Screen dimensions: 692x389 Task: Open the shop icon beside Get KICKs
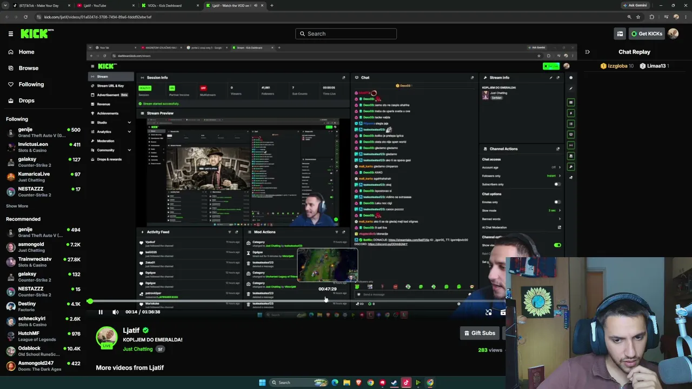[620, 33]
